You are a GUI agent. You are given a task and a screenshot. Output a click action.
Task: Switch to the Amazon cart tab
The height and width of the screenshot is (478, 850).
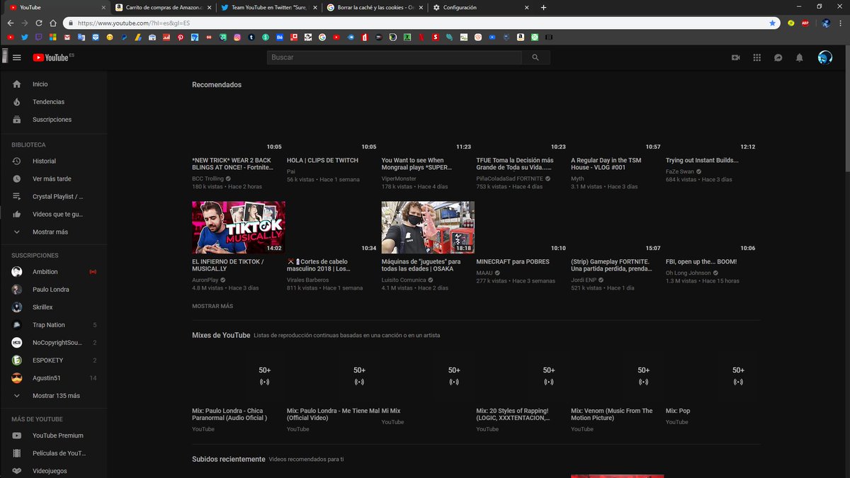[164, 7]
